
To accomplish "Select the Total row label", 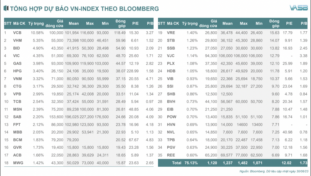I will 177,163.
